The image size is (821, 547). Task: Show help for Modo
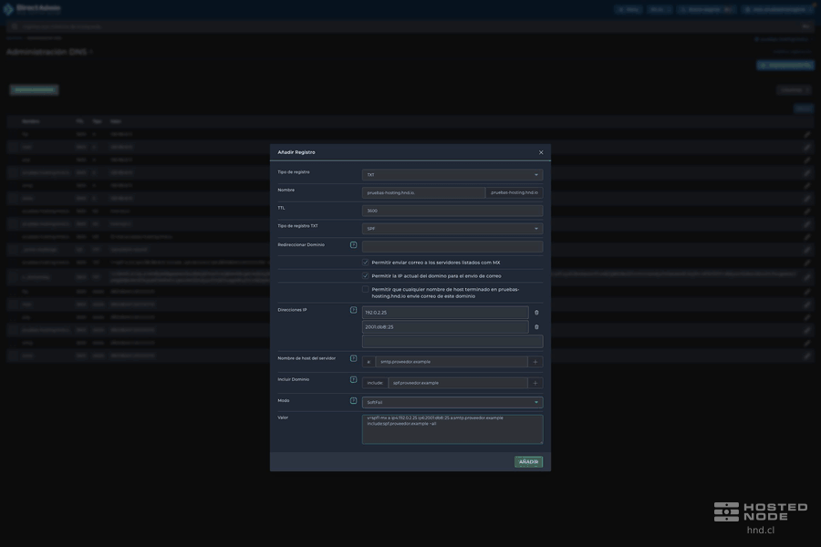(x=353, y=401)
